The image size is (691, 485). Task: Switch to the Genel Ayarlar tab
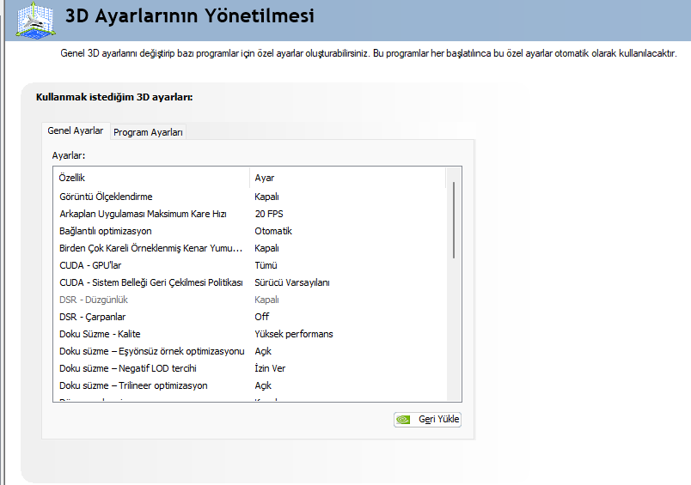click(76, 130)
